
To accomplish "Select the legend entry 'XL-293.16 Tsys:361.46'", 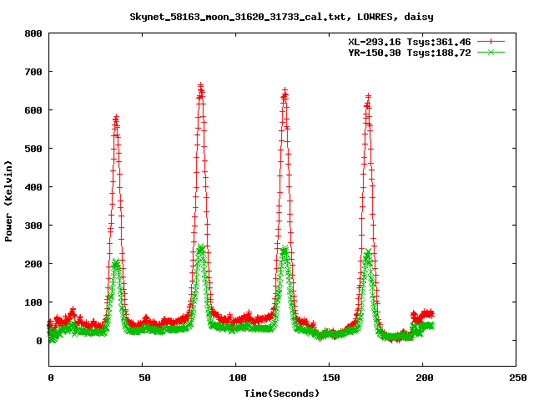I will pyautogui.click(x=410, y=42).
